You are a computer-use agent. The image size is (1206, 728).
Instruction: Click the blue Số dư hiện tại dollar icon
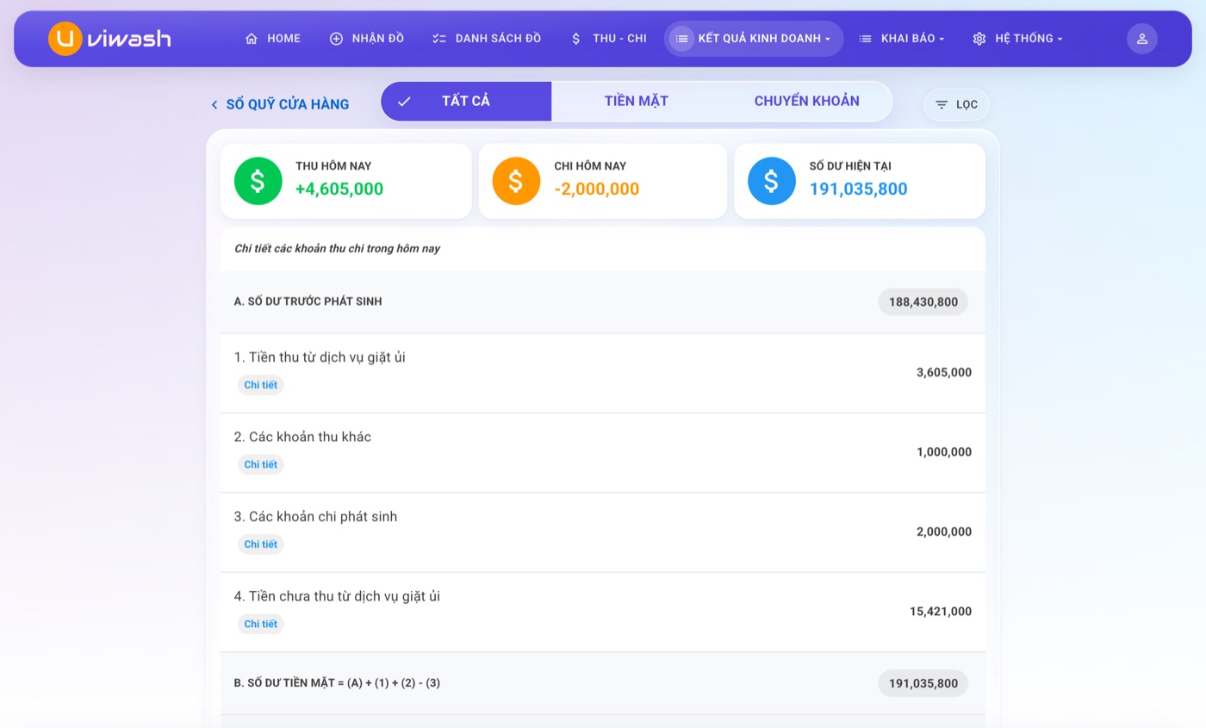[x=772, y=181]
